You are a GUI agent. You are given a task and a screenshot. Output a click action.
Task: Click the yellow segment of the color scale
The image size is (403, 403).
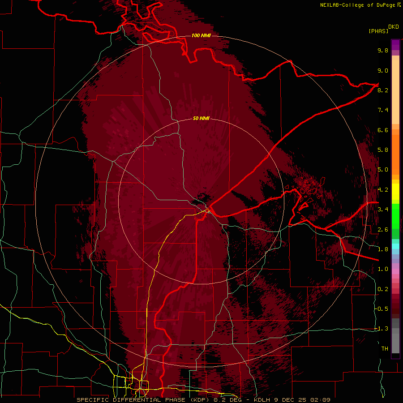tap(395, 192)
